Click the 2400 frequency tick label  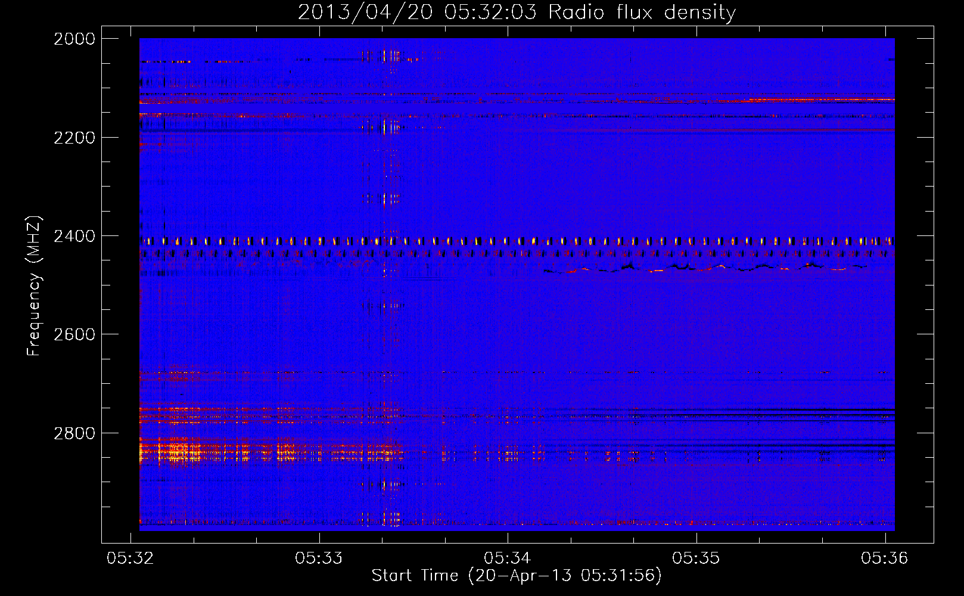(74, 237)
